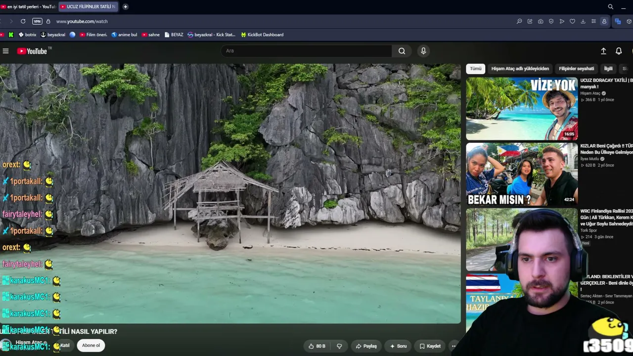Screen dimensions: 633x356
Task: Start voice search with the microphone
Action: pos(423,51)
